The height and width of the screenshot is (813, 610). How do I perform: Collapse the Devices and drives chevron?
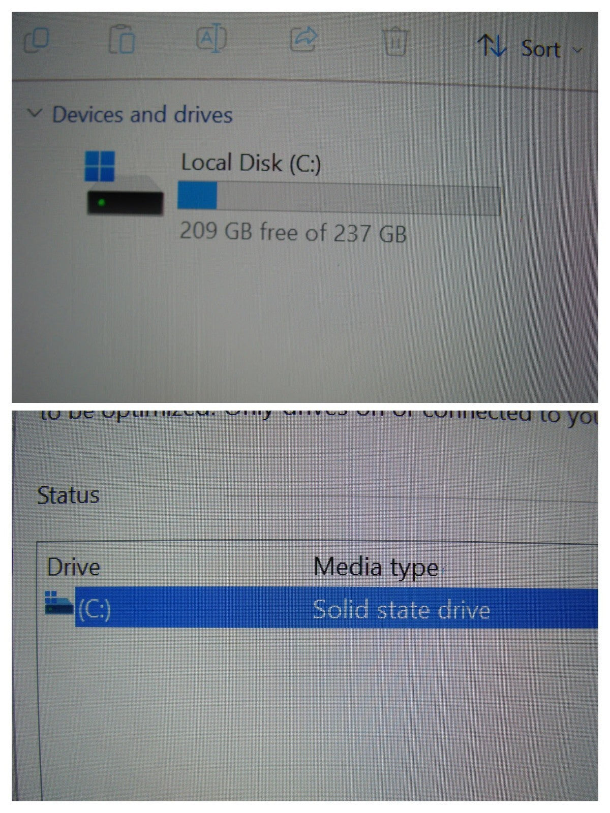pos(34,112)
